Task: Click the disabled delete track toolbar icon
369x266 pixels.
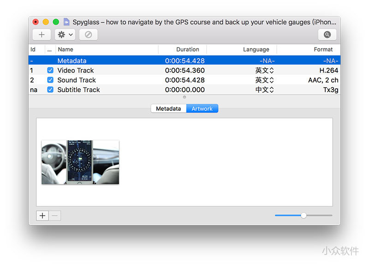Action: [x=88, y=35]
